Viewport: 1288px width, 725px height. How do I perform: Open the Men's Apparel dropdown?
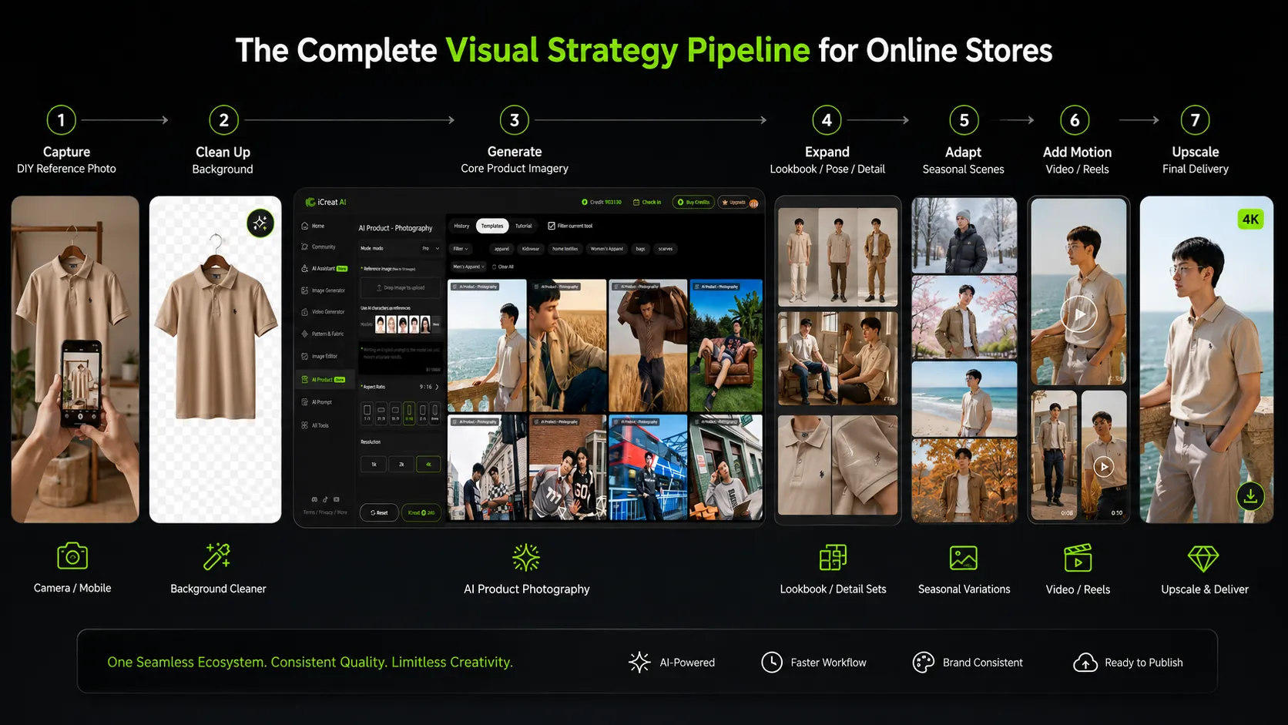[468, 267]
